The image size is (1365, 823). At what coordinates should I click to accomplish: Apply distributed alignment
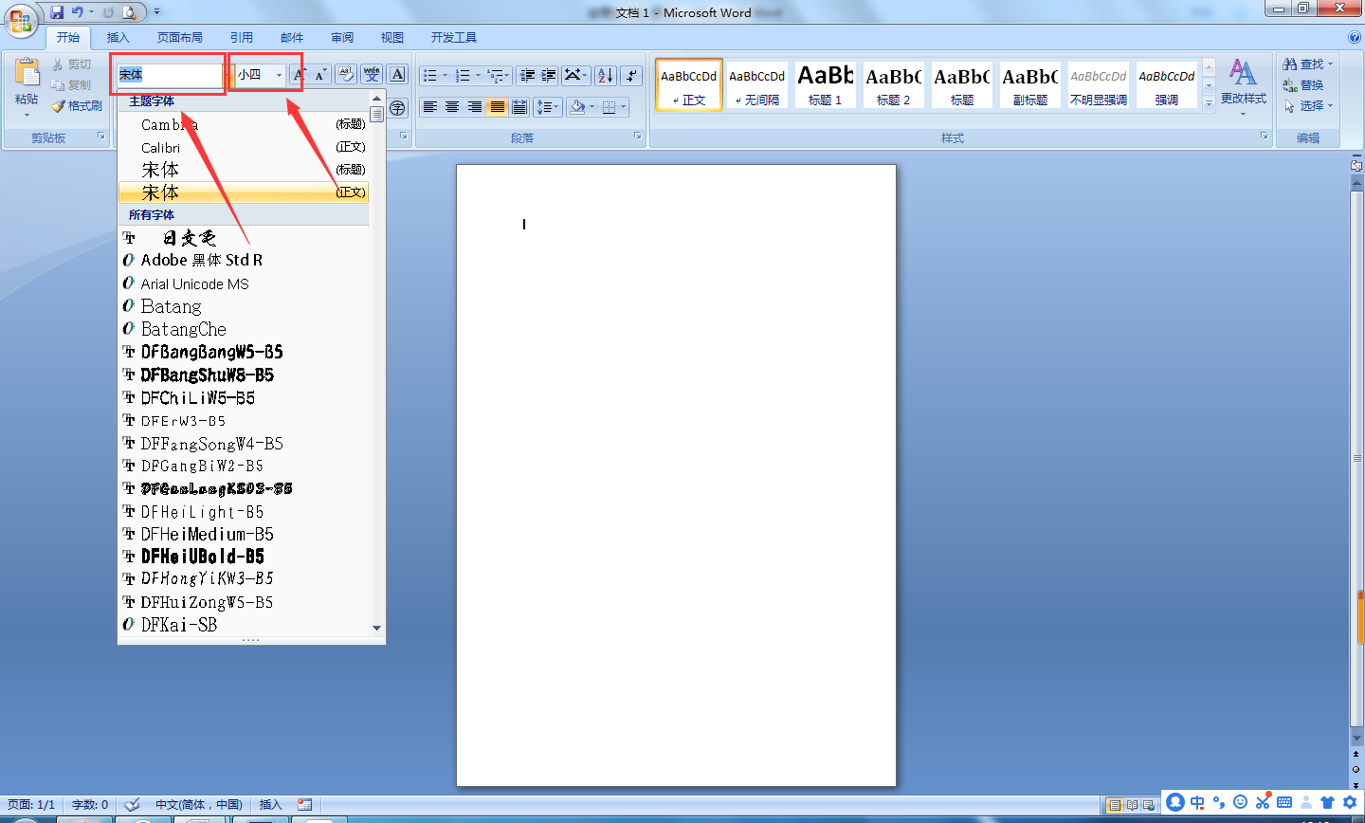point(519,107)
